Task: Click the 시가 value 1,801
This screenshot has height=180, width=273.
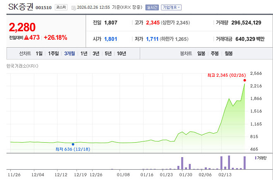Action: 110,39
